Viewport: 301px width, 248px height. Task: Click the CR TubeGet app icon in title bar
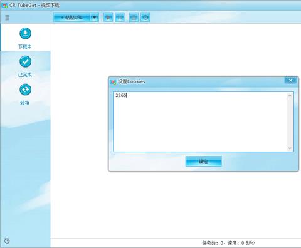coord(4,6)
